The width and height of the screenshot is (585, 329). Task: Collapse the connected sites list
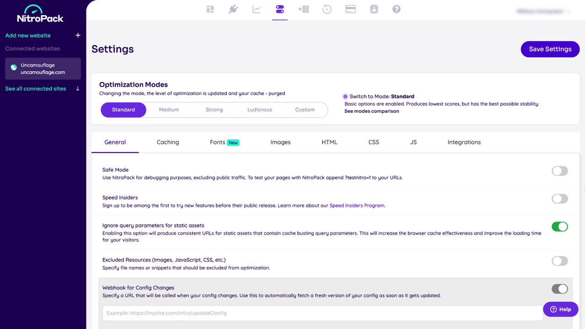coord(78,89)
